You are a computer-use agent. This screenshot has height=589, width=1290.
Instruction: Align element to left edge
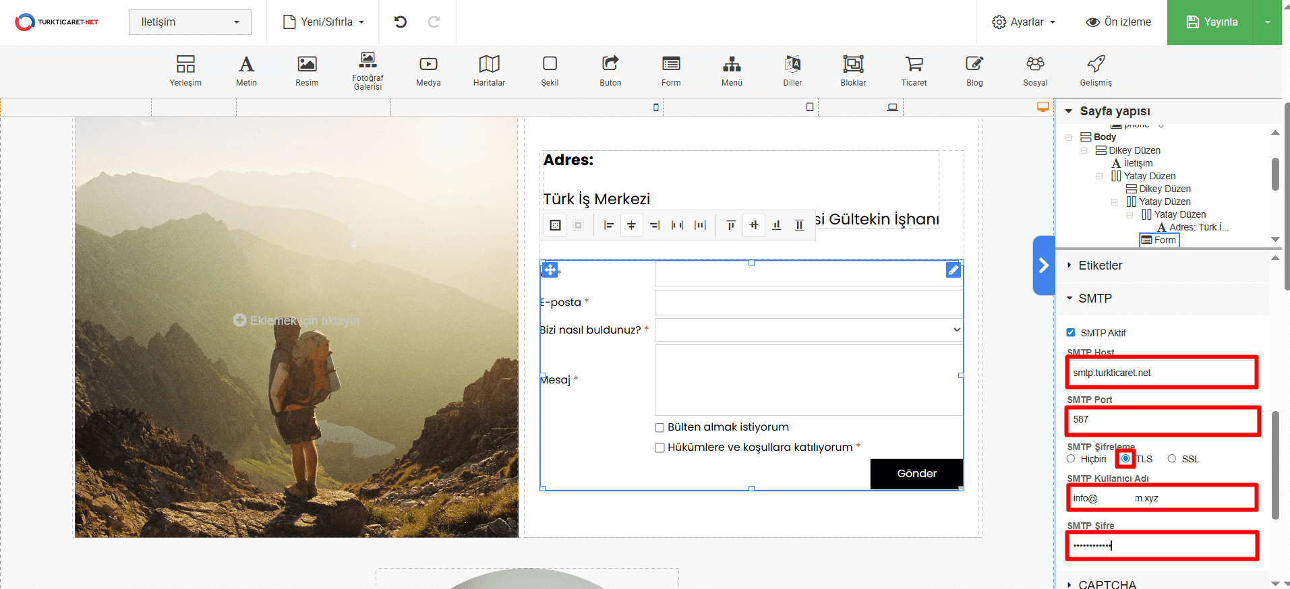point(609,225)
